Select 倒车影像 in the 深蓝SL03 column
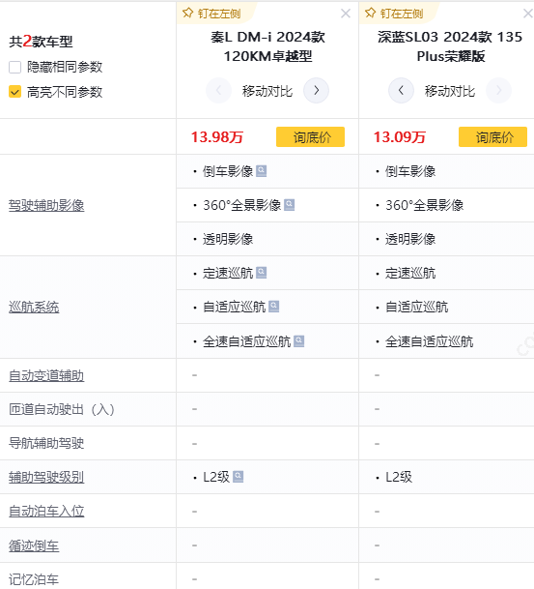Screen dimensions: 534x589 [x=410, y=171]
